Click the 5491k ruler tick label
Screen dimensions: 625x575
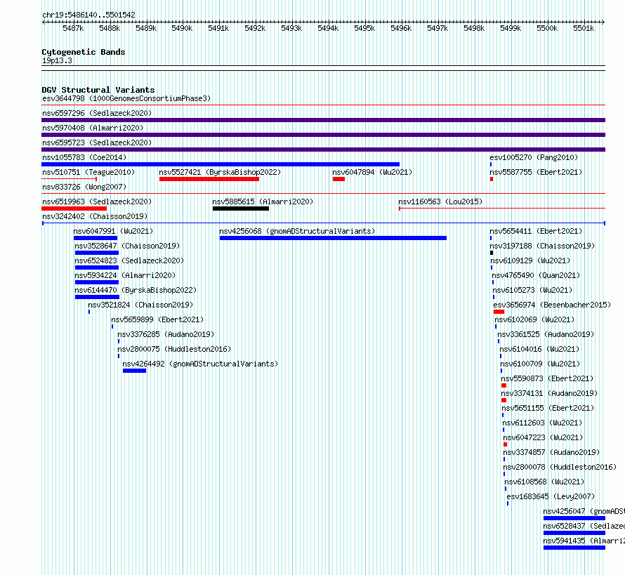[x=218, y=28]
